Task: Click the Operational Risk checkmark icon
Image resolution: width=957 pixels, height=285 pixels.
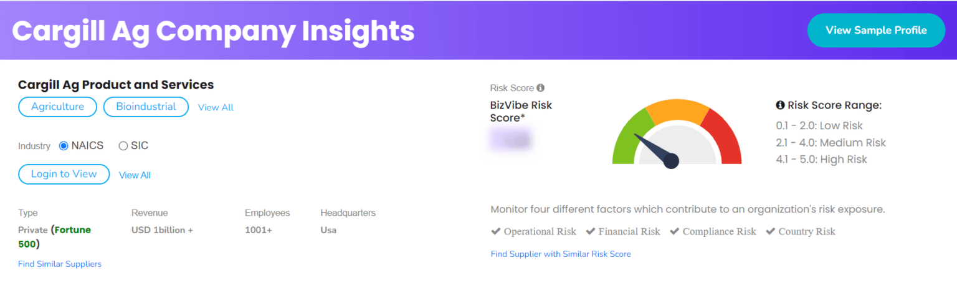Action: coord(496,231)
